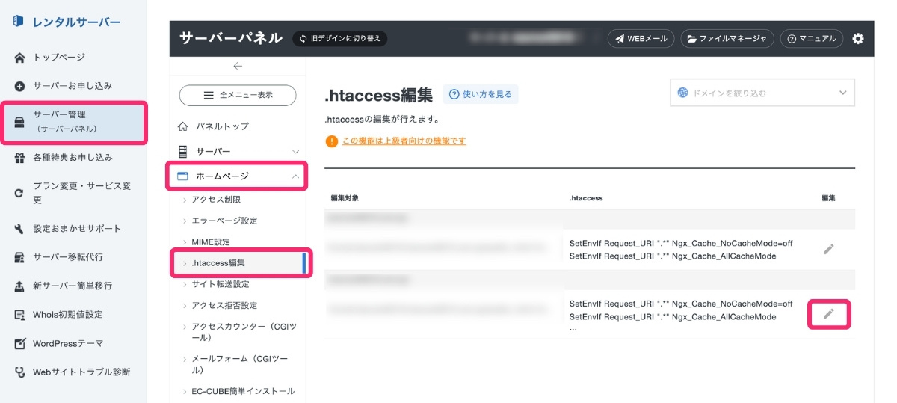Viewport: 897px width, 403px height.
Task: Click the globe icon in domain filter
Action: [x=682, y=93]
